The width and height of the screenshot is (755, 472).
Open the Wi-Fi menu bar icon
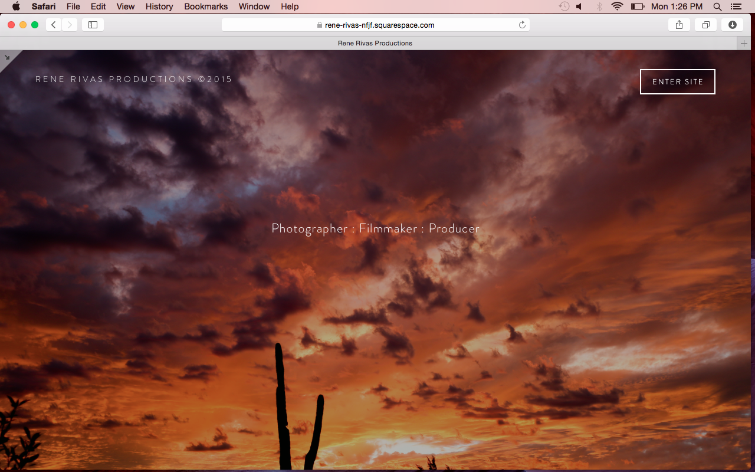[617, 6]
